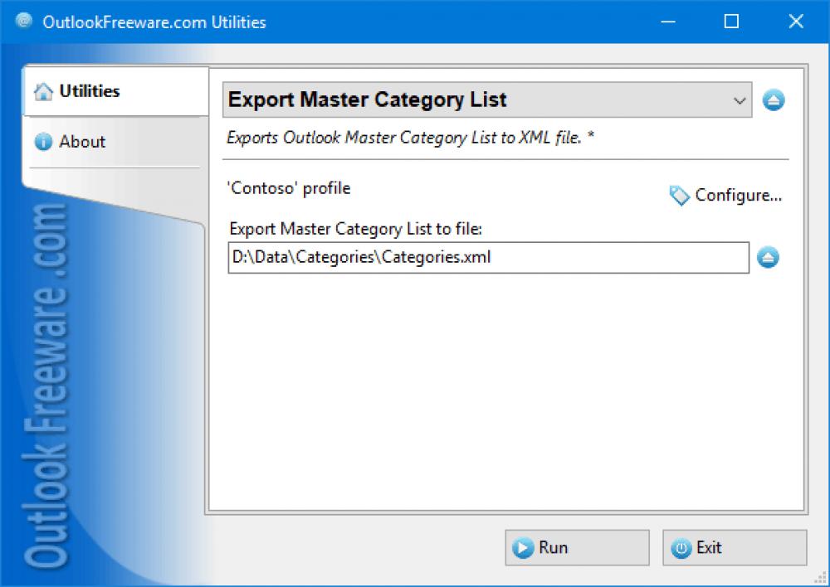Click the play icon on the Run button

[x=523, y=547]
